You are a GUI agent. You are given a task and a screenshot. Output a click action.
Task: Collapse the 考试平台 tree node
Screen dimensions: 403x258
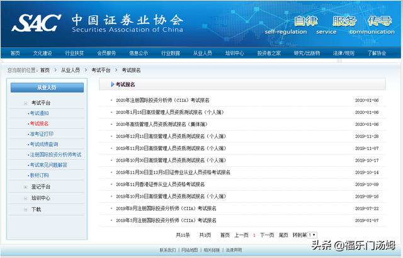point(25,103)
